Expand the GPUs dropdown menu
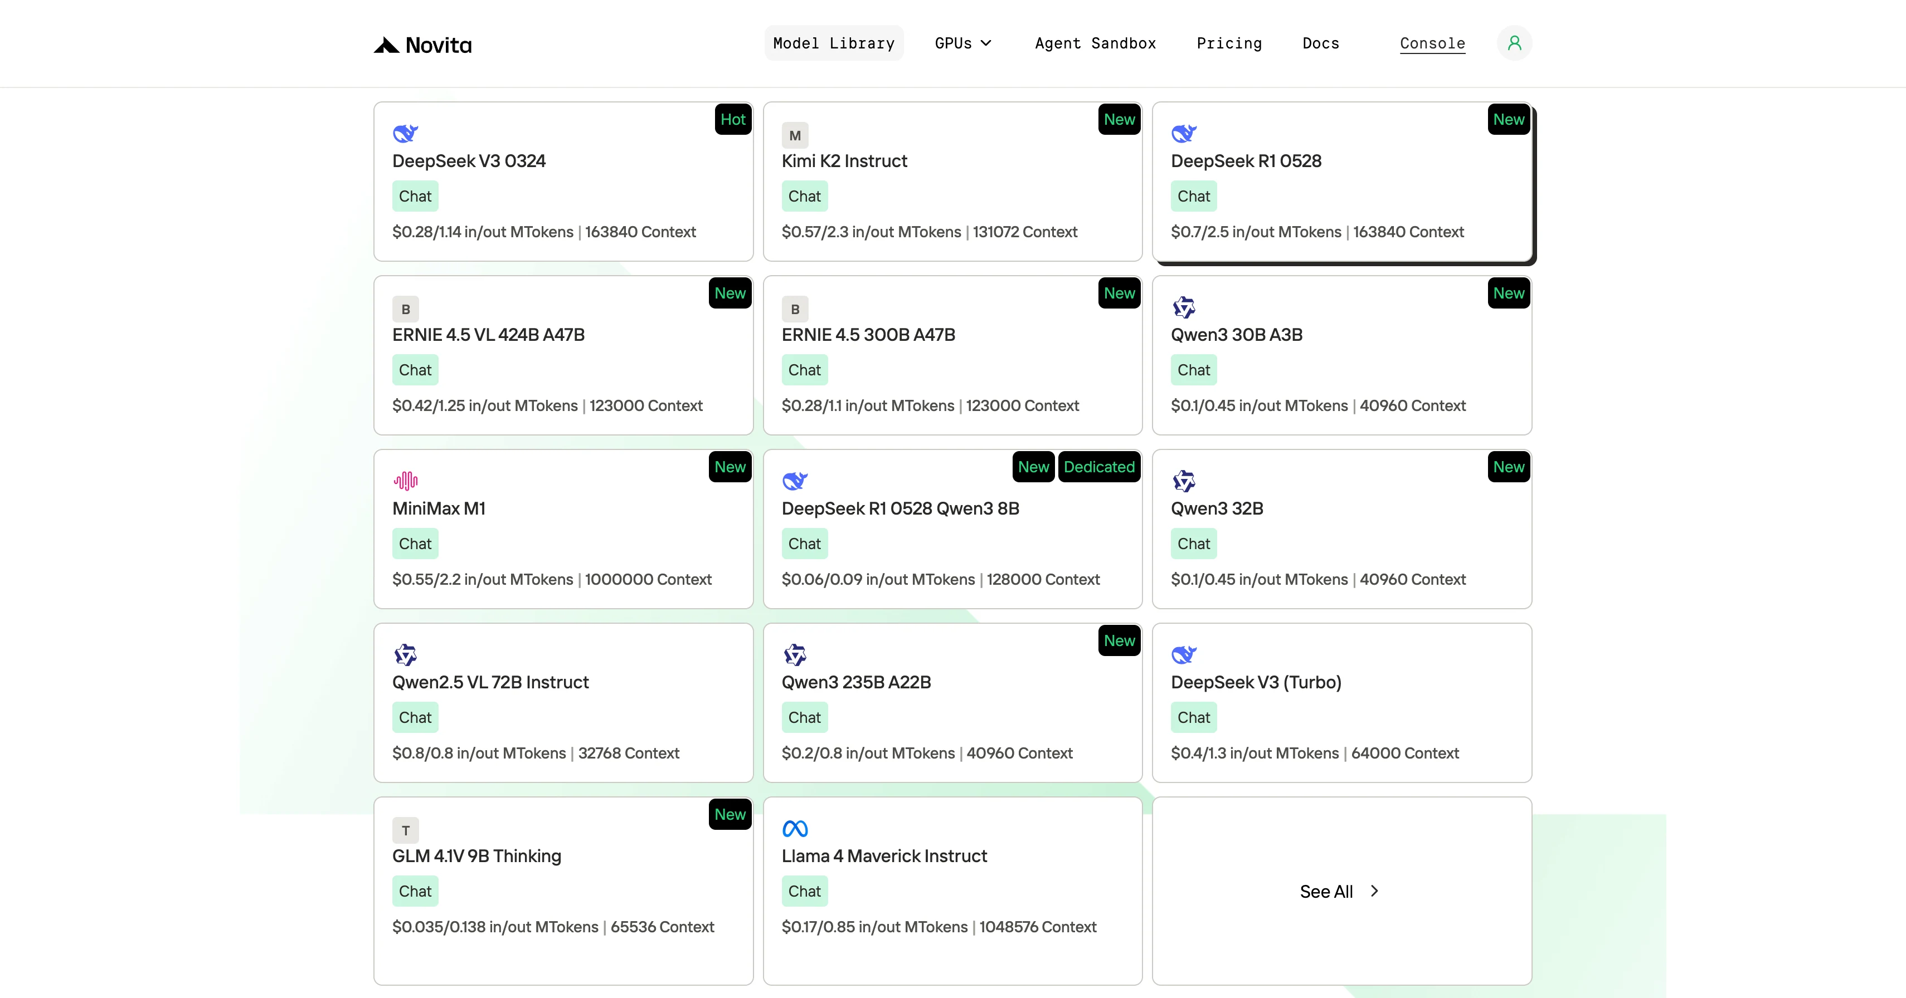 click(x=962, y=43)
